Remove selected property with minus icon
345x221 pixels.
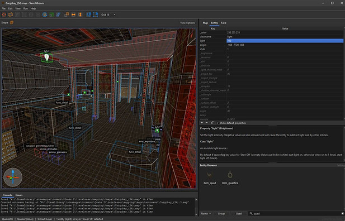tap(206, 123)
